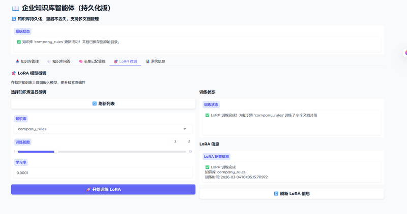407x214 pixels.
Task: Click the green checkmark in 训练状态 box
Action: point(207,115)
